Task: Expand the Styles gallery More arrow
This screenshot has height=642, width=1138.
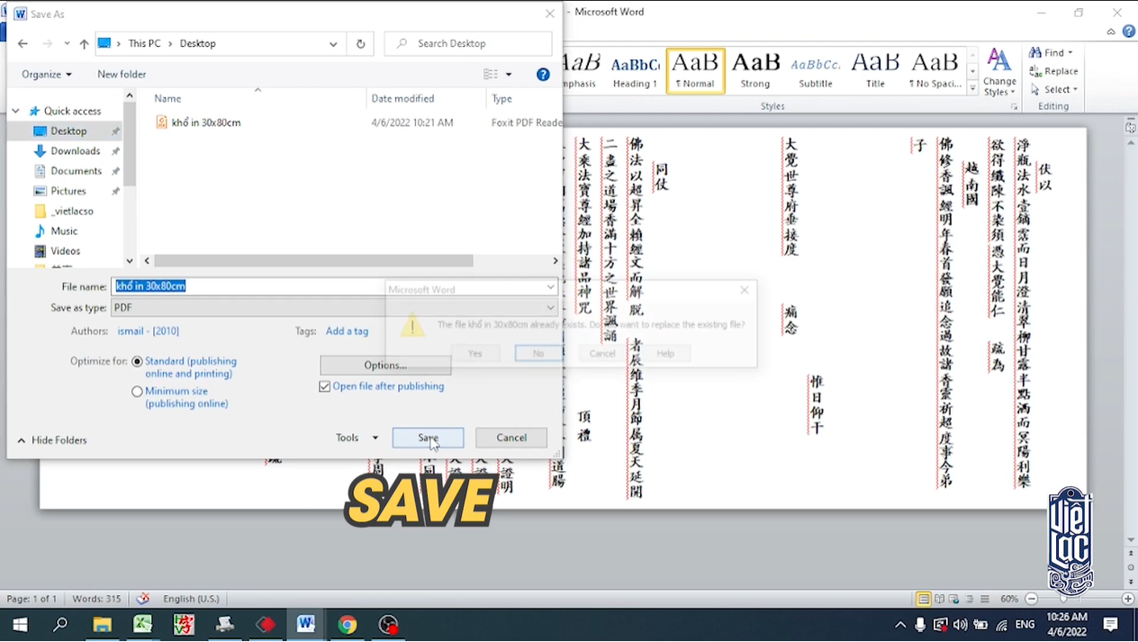Action: click(972, 90)
